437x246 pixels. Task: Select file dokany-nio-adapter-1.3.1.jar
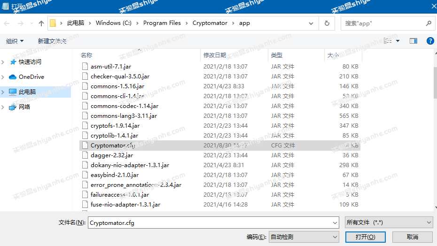tap(130, 165)
